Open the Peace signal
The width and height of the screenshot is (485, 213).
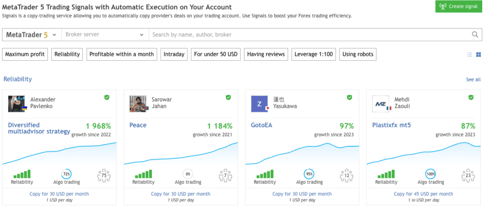pos(138,125)
